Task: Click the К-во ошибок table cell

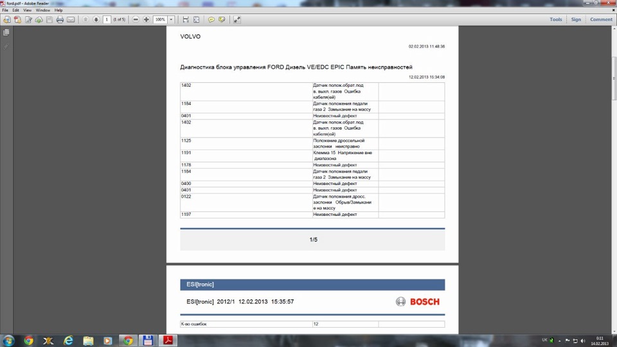Action: point(246,324)
